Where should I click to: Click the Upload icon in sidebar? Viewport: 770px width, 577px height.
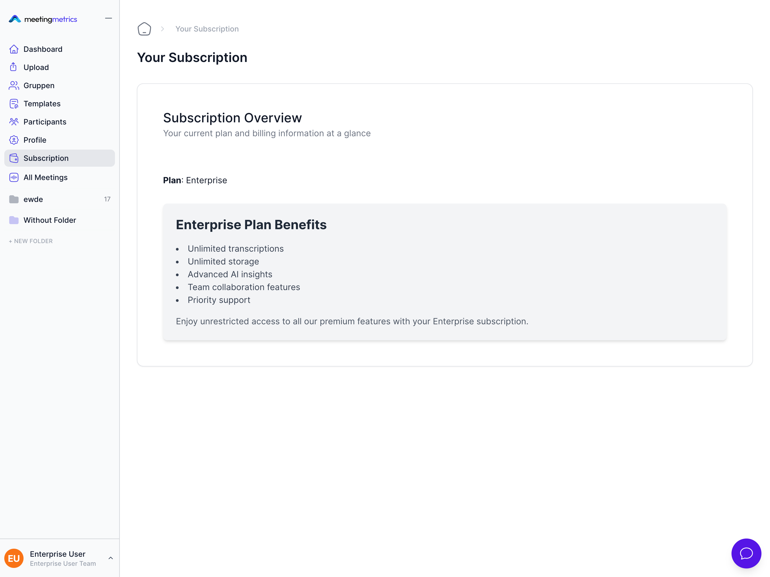pos(14,67)
